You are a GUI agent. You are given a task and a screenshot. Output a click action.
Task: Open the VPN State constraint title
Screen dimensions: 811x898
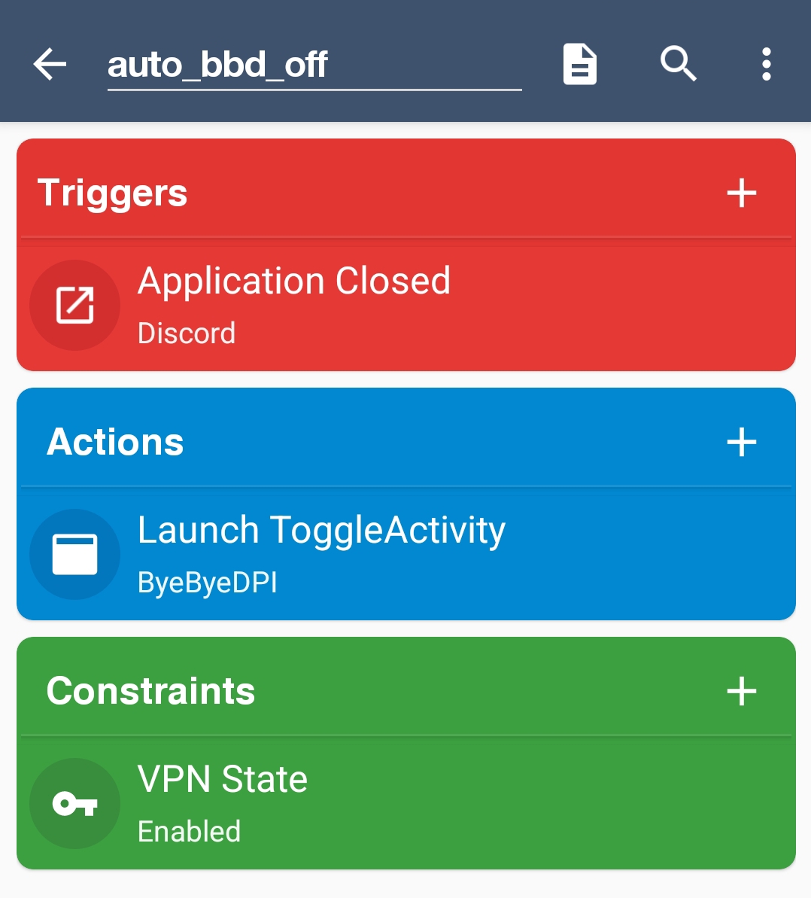click(x=223, y=780)
